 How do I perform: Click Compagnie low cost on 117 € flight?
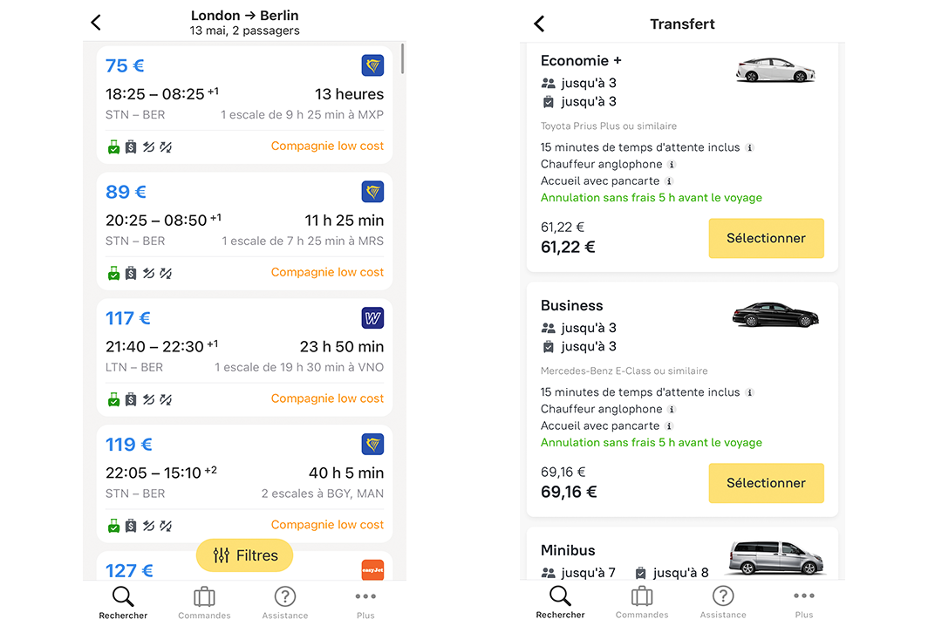pos(327,398)
